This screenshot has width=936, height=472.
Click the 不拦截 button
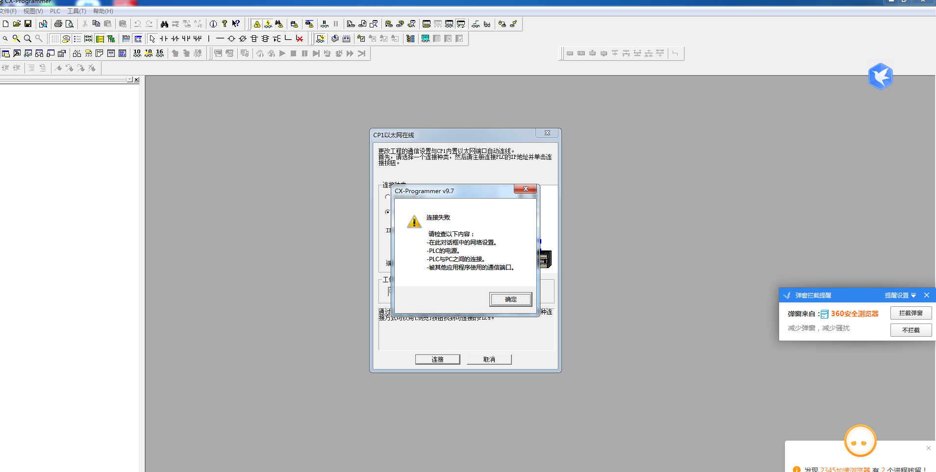tap(911, 330)
